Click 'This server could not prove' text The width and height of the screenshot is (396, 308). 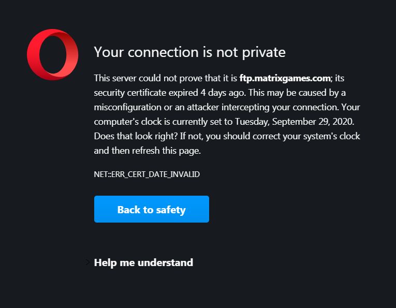point(146,78)
